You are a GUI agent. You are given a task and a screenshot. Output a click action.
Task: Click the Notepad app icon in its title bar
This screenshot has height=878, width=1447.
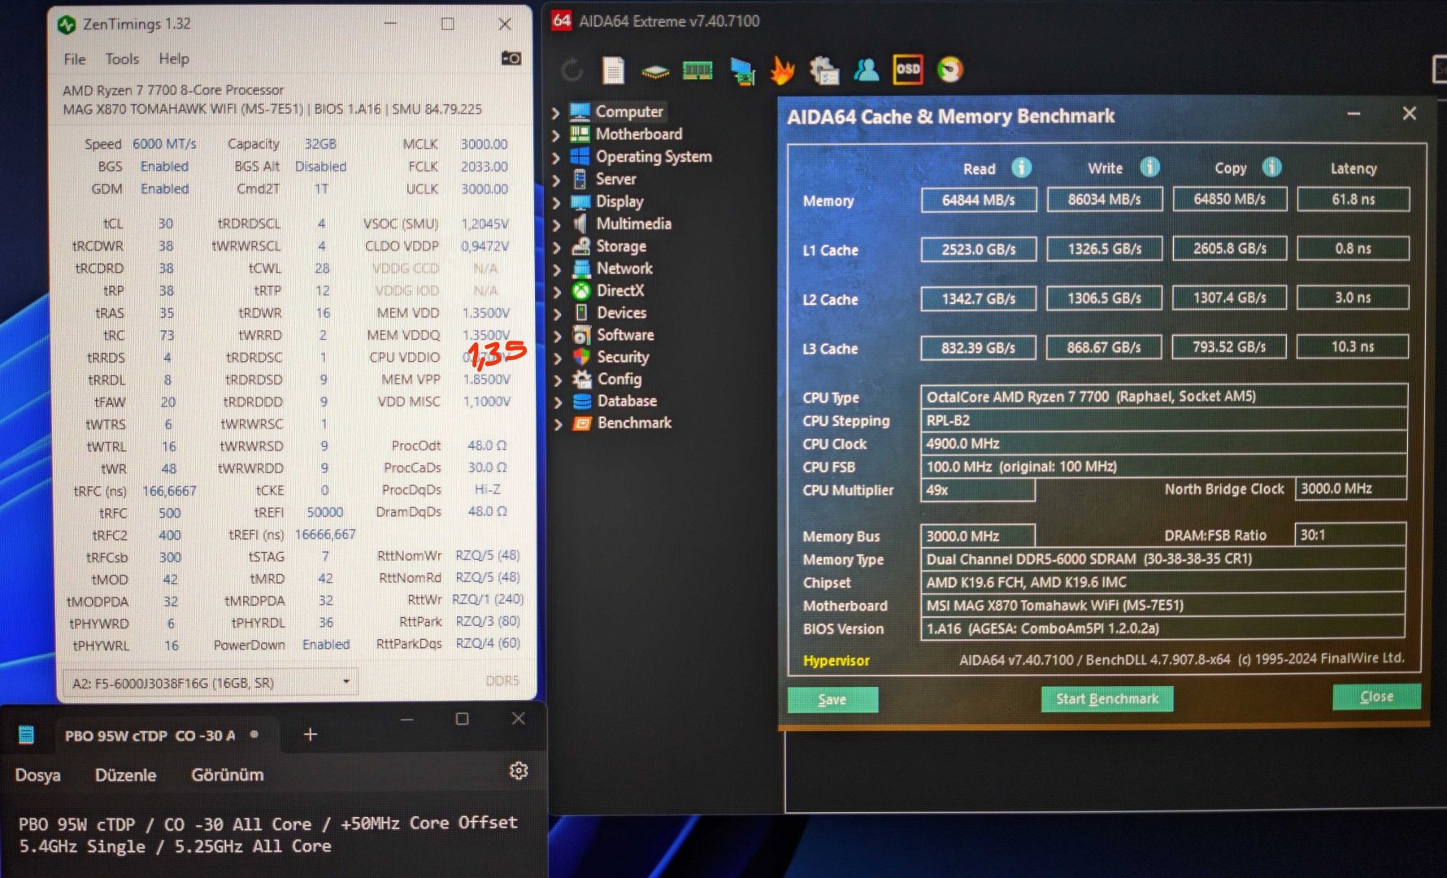(x=26, y=735)
